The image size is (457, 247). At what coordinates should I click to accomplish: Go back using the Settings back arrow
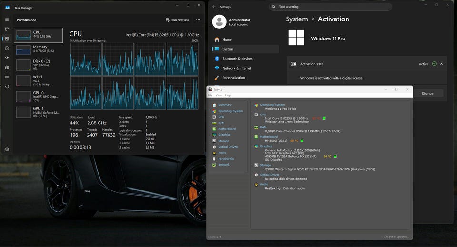[x=214, y=7]
